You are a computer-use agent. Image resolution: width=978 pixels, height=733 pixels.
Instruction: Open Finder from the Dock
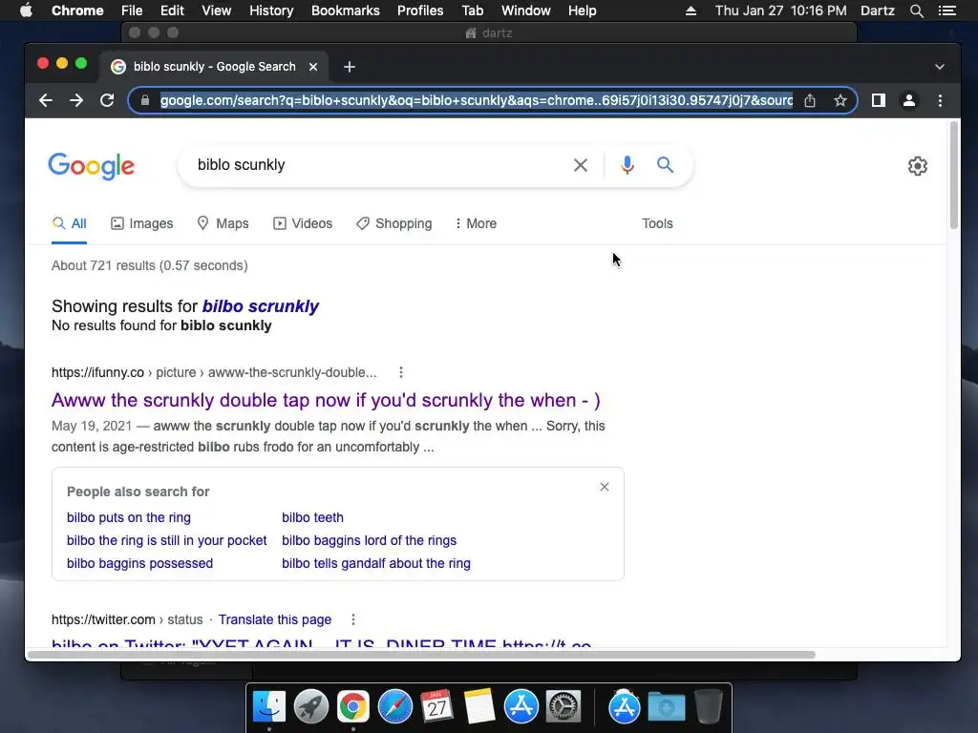click(269, 707)
